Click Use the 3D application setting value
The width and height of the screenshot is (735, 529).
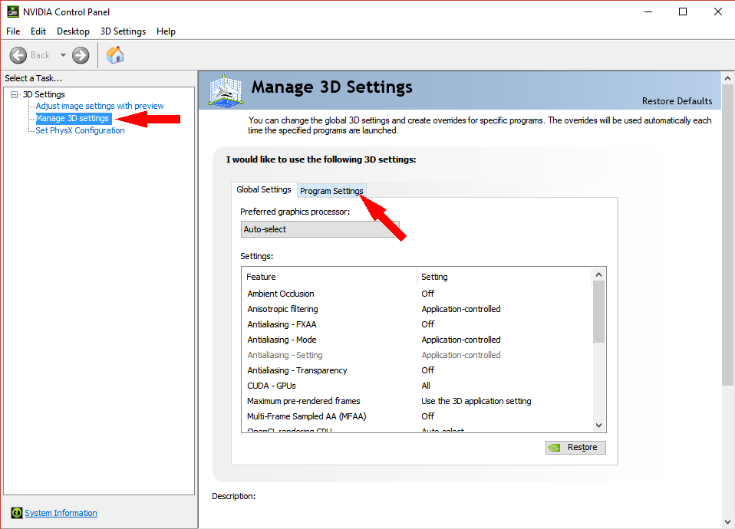click(x=476, y=401)
